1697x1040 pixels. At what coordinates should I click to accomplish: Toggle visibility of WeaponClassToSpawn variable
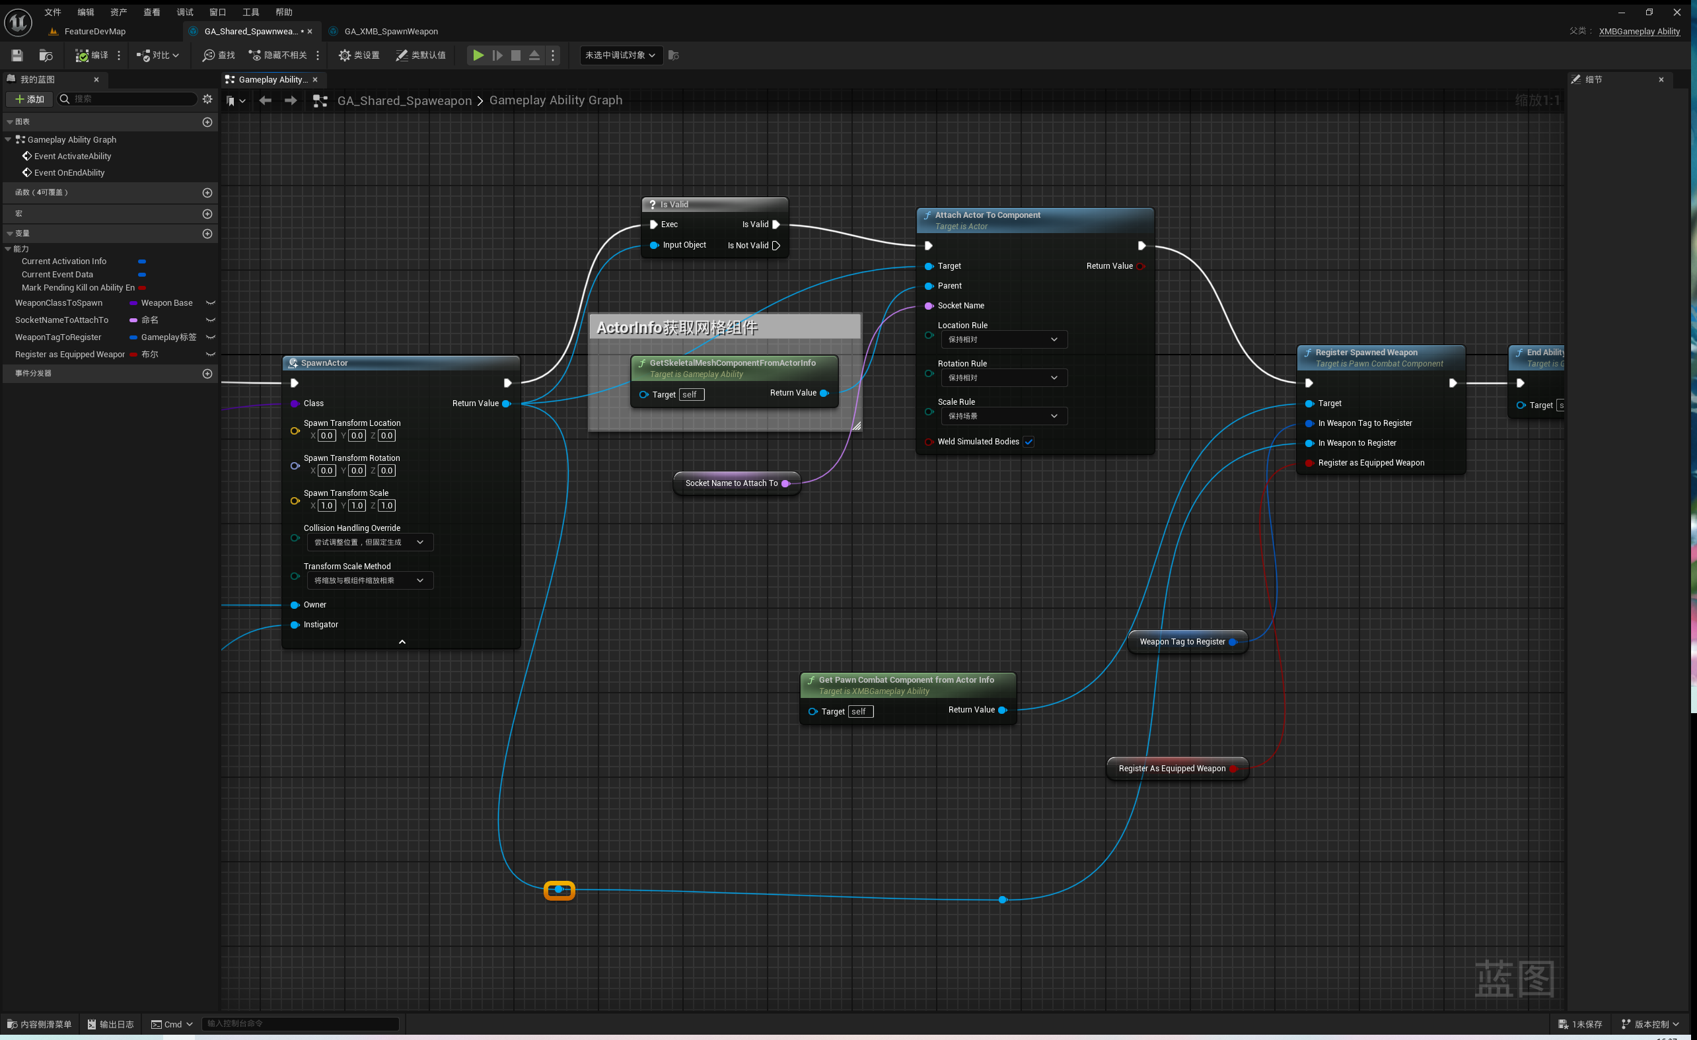(x=211, y=303)
